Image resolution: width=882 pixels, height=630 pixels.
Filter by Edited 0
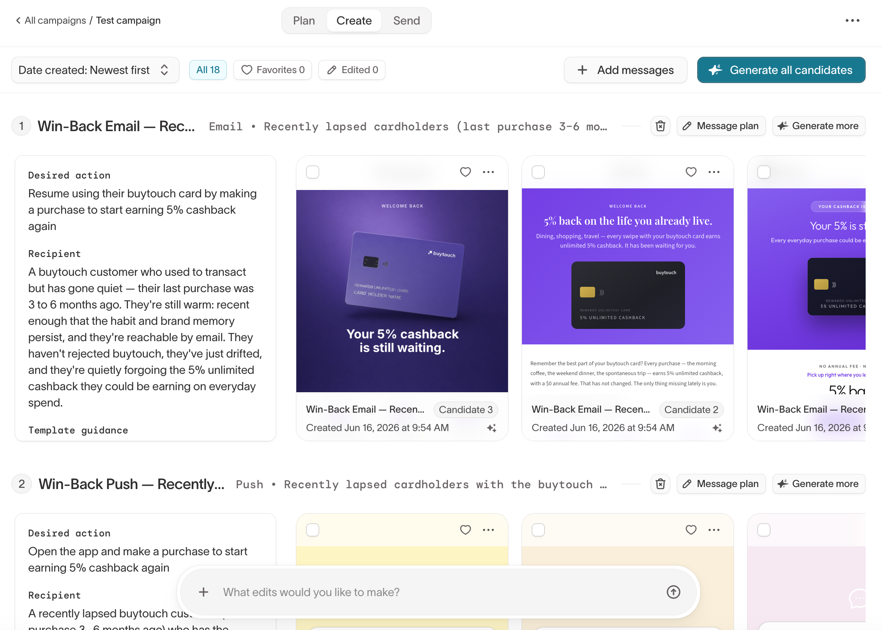click(352, 70)
